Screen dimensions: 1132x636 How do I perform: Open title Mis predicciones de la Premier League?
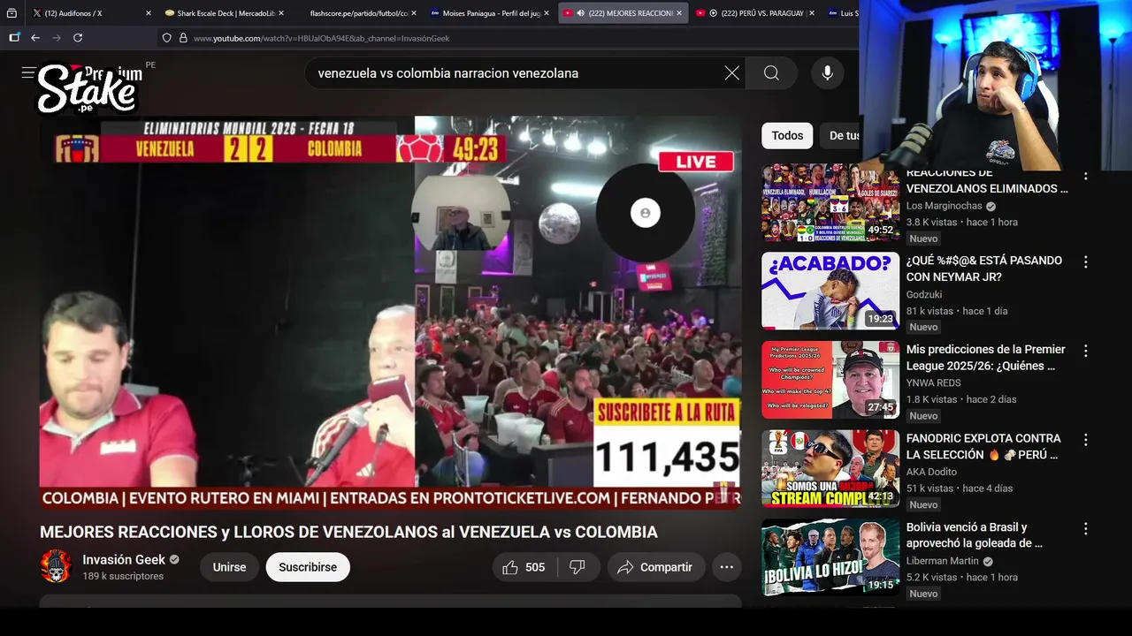[x=986, y=358]
